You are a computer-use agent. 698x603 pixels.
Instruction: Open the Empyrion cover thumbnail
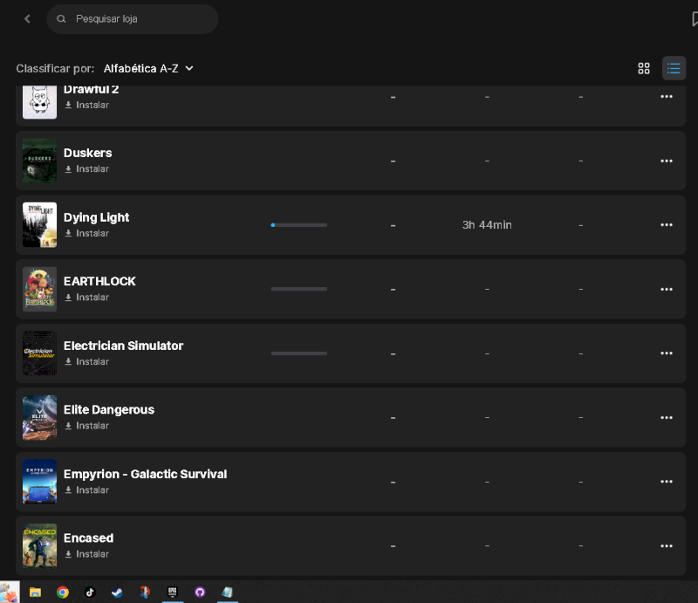point(39,482)
